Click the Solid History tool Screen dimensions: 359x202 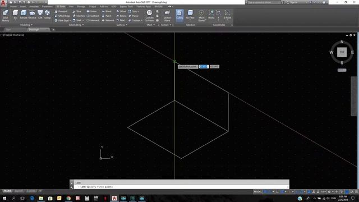click(x=5, y=16)
